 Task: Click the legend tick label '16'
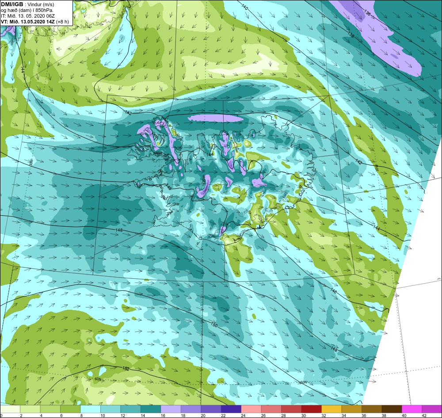click(163, 415)
